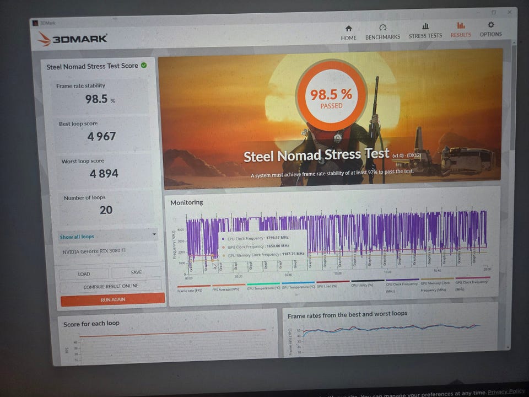Toggle GPU Load (%) legend line
This screenshot has height=397, width=529.
(x=333, y=285)
